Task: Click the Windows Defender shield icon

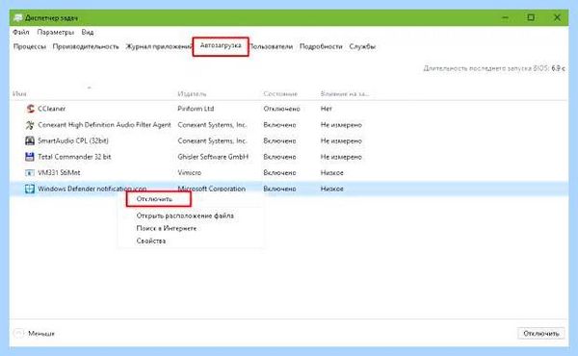Action: point(30,189)
